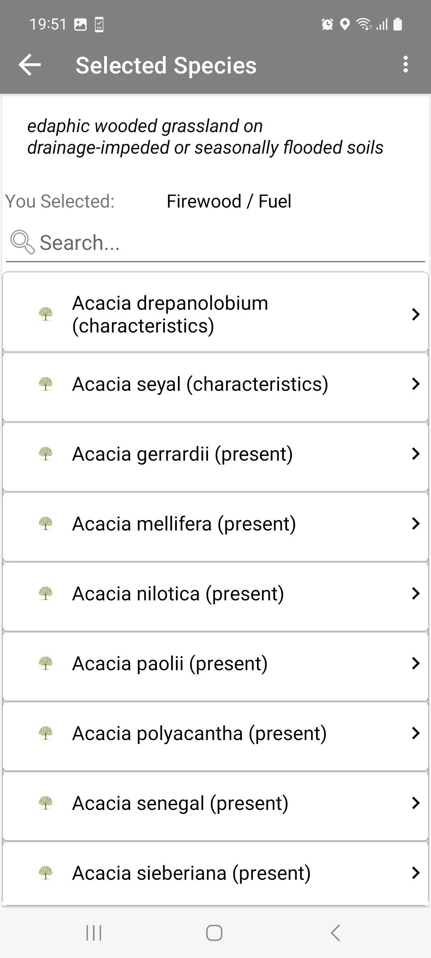Tap the tree icon beside Acacia senegal

[x=45, y=803]
